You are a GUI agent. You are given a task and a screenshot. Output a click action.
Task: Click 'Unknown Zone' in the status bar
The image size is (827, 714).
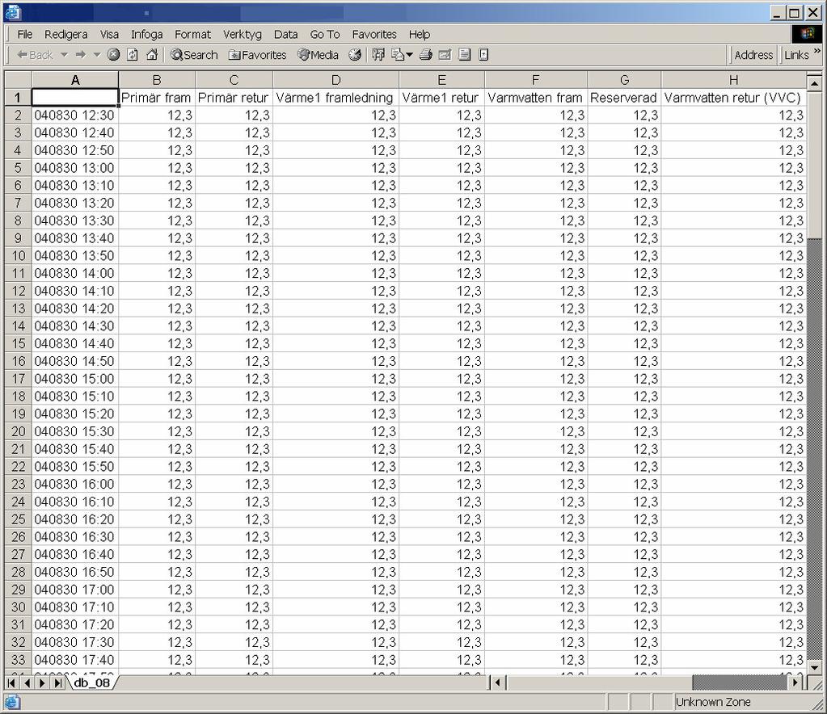[x=713, y=702]
